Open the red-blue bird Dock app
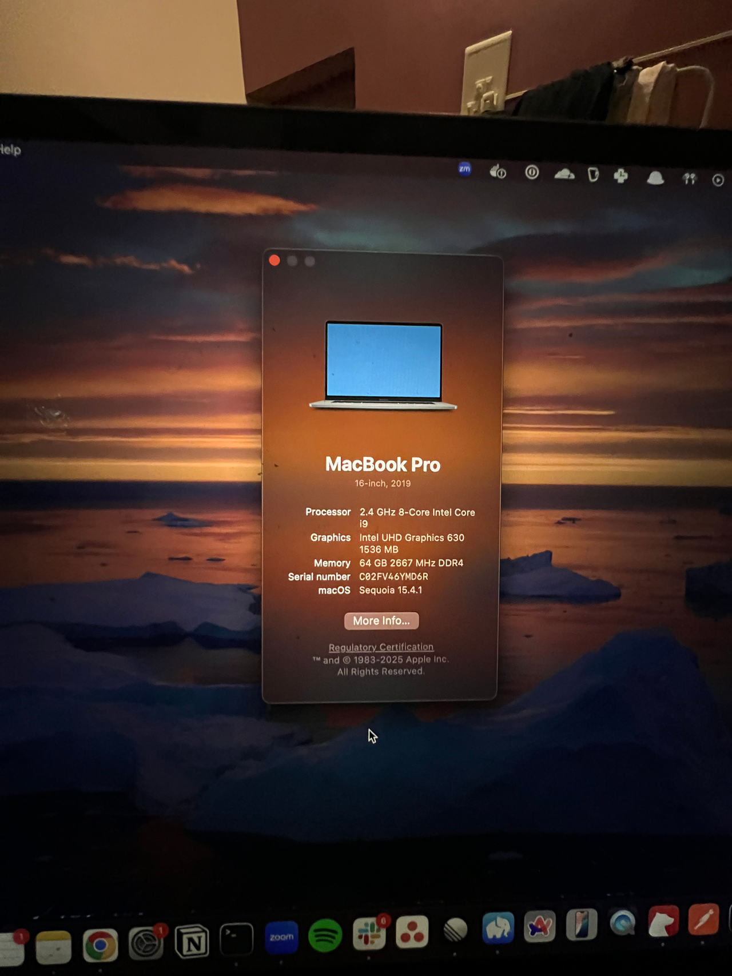 click(540, 926)
